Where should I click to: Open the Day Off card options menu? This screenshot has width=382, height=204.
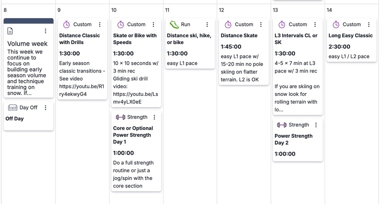coord(45,108)
